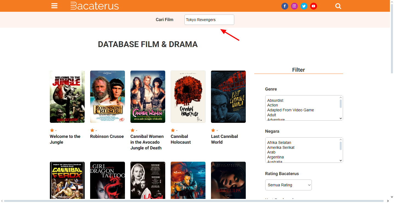Click the Cari Film search field

209,20
